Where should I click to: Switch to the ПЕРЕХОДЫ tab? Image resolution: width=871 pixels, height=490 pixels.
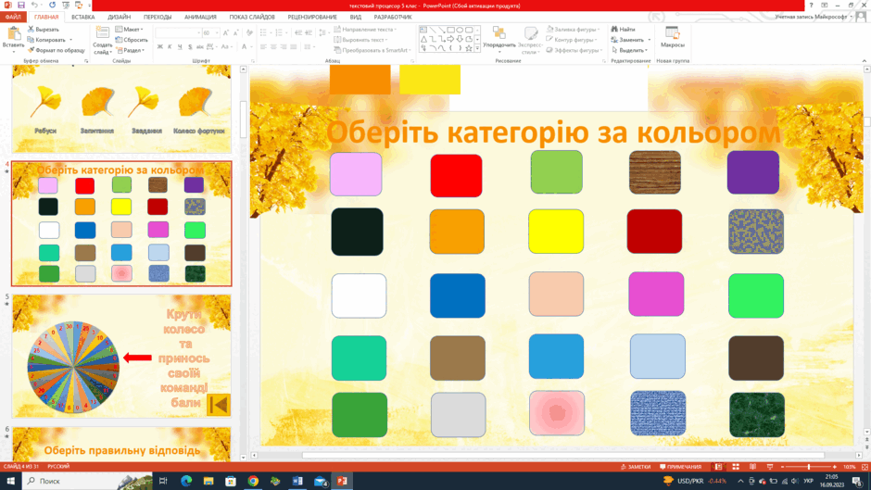point(158,17)
